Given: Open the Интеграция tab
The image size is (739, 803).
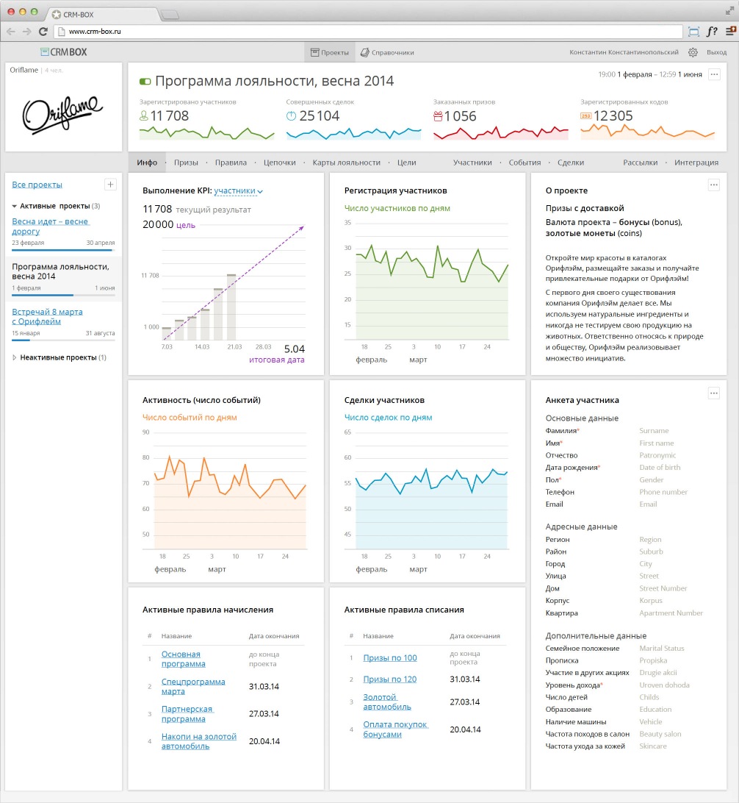Looking at the screenshot, I should [696, 163].
